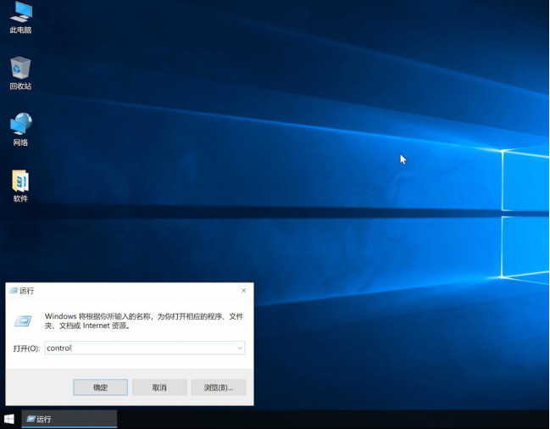
Task: Click the 回收站 label text under icon
Action: [x=20, y=86]
